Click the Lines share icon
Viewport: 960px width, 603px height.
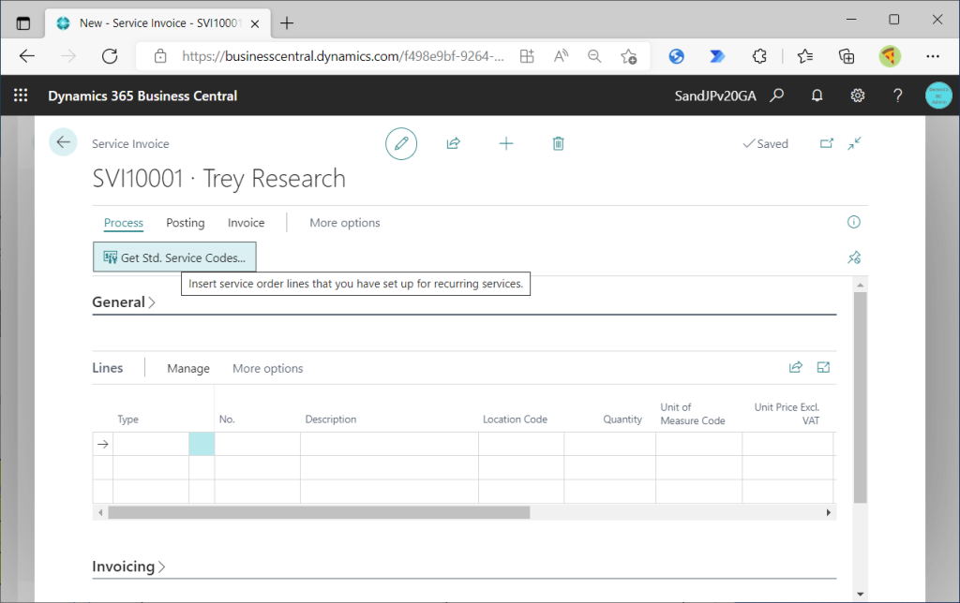[795, 368]
